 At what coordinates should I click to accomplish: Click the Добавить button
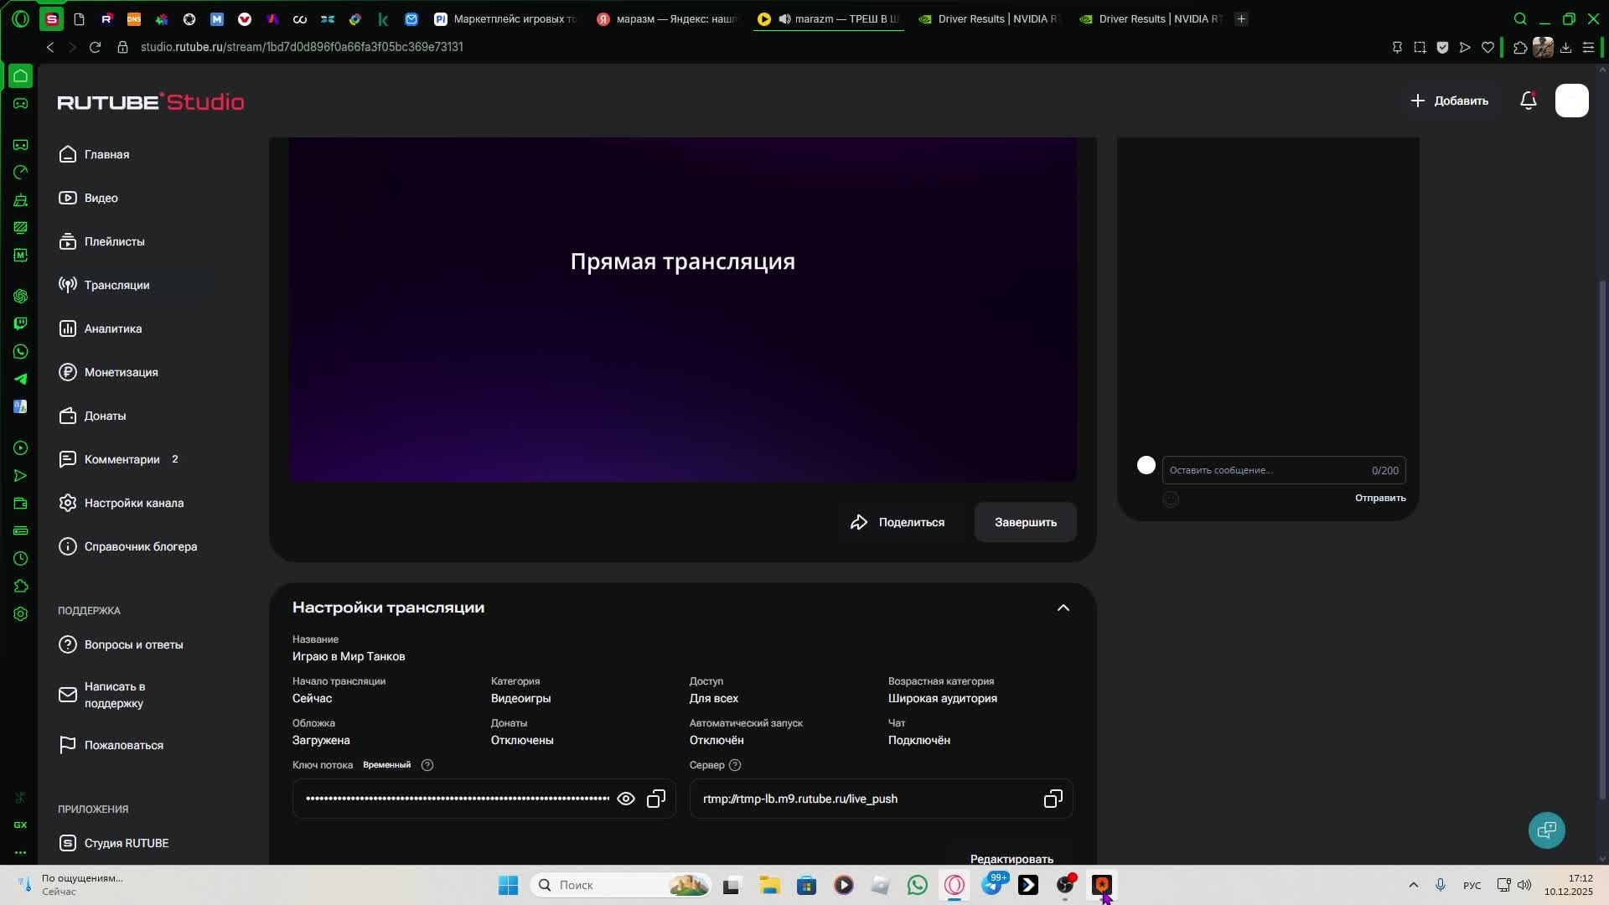tap(1449, 101)
